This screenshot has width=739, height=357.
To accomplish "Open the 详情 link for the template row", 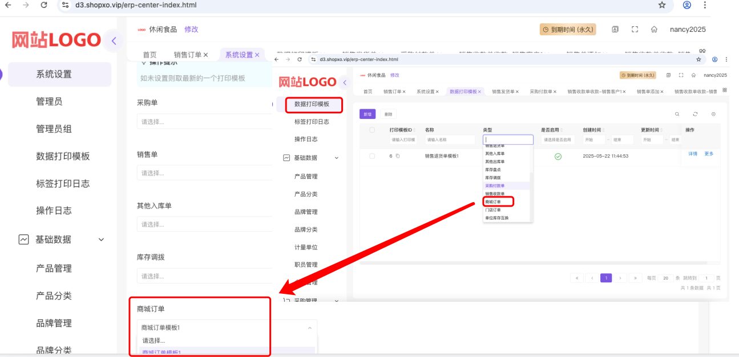I will pyautogui.click(x=692, y=154).
